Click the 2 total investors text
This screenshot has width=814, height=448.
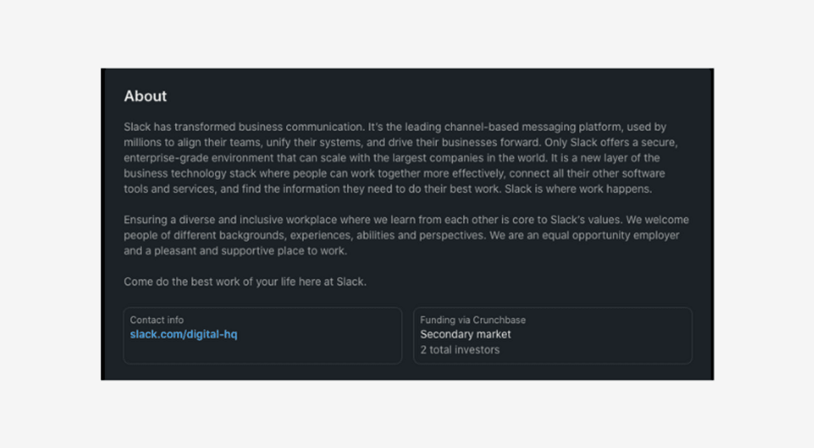point(460,350)
